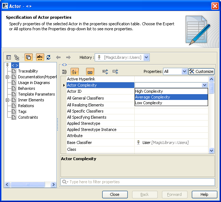Click the forward arrow navigation icon
Screen dimensions: 221x202
(68, 57)
